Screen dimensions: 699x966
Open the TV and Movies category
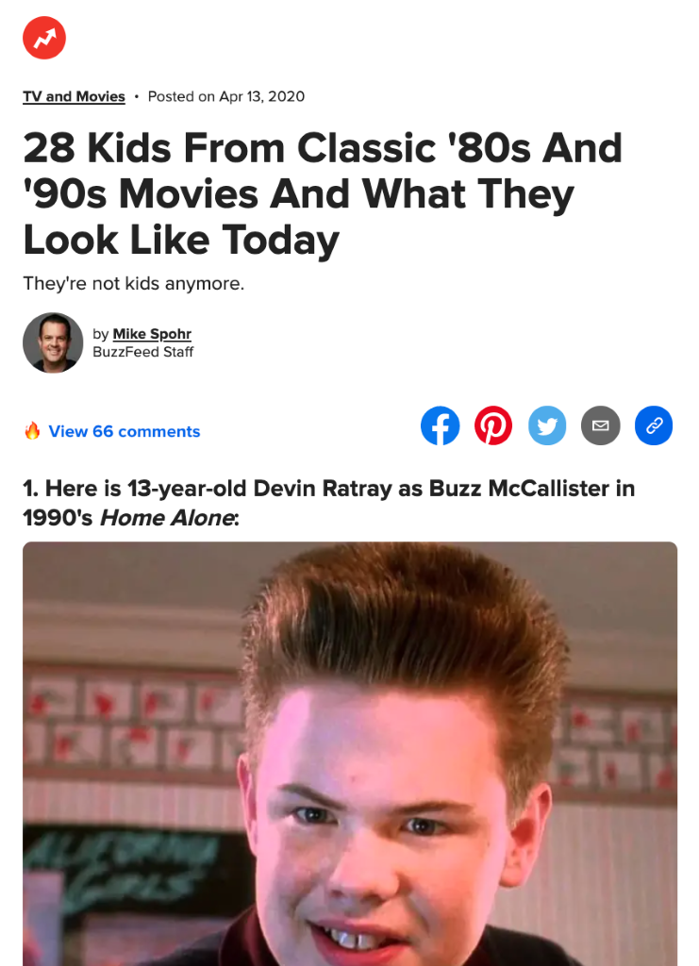tap(74, 97)
